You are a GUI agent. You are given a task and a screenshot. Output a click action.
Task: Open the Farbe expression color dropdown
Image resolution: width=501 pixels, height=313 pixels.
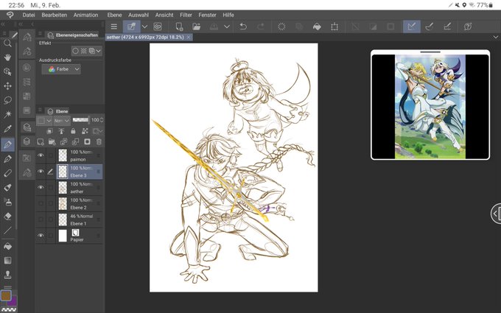[61, 69]
